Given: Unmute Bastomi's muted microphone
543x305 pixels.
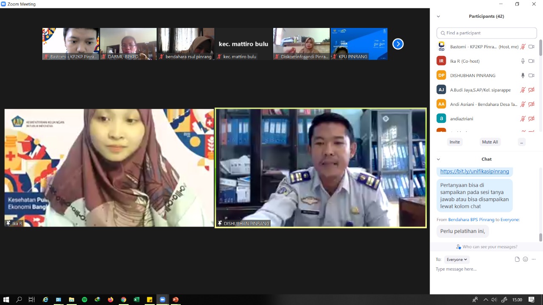Looking at the screenshot, I should 523,47.
